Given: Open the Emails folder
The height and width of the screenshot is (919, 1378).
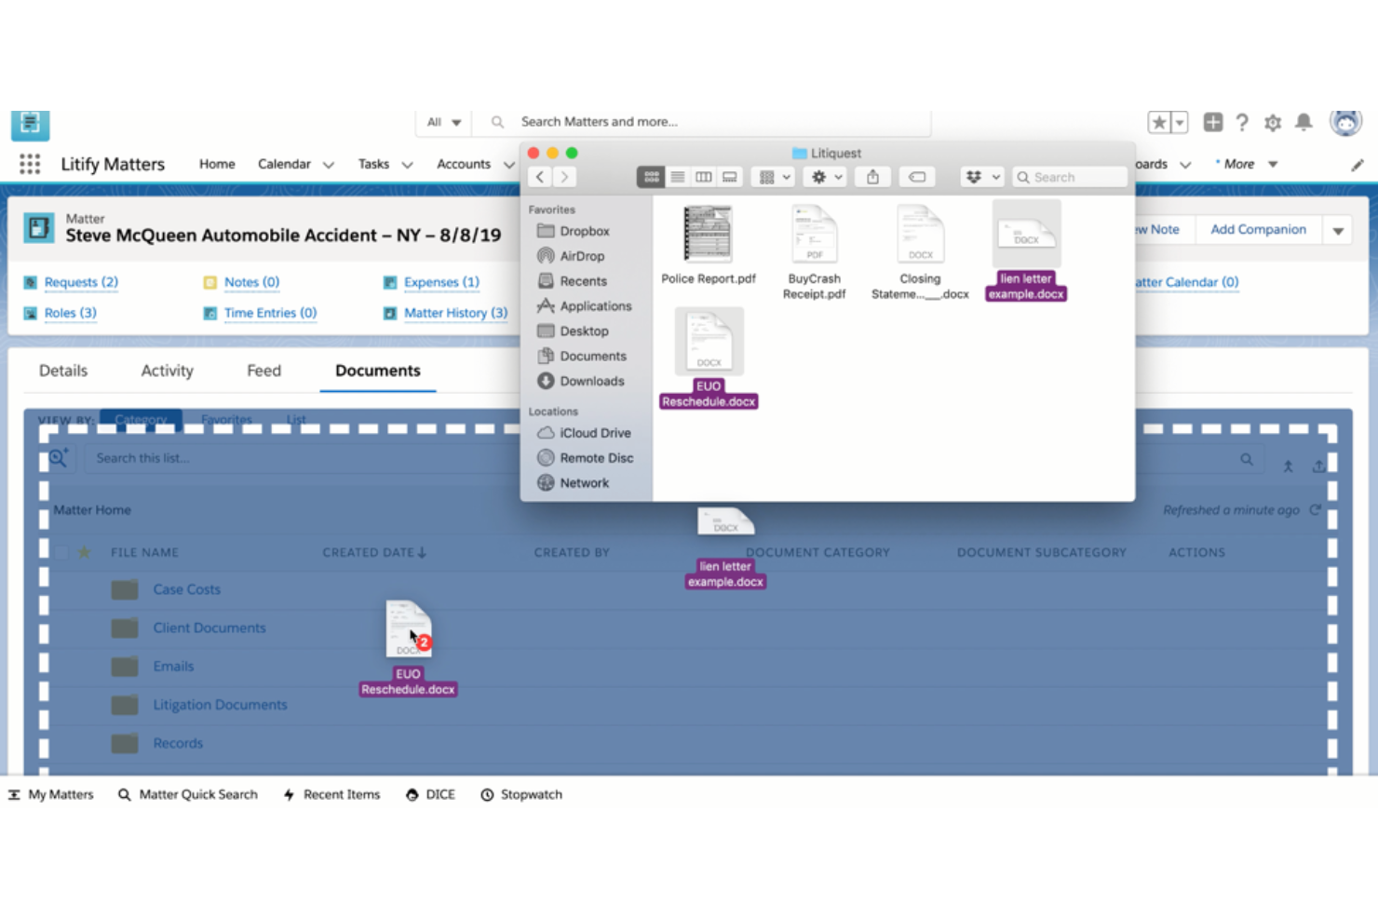Looking at the screenshot, I should click(173, 667).
